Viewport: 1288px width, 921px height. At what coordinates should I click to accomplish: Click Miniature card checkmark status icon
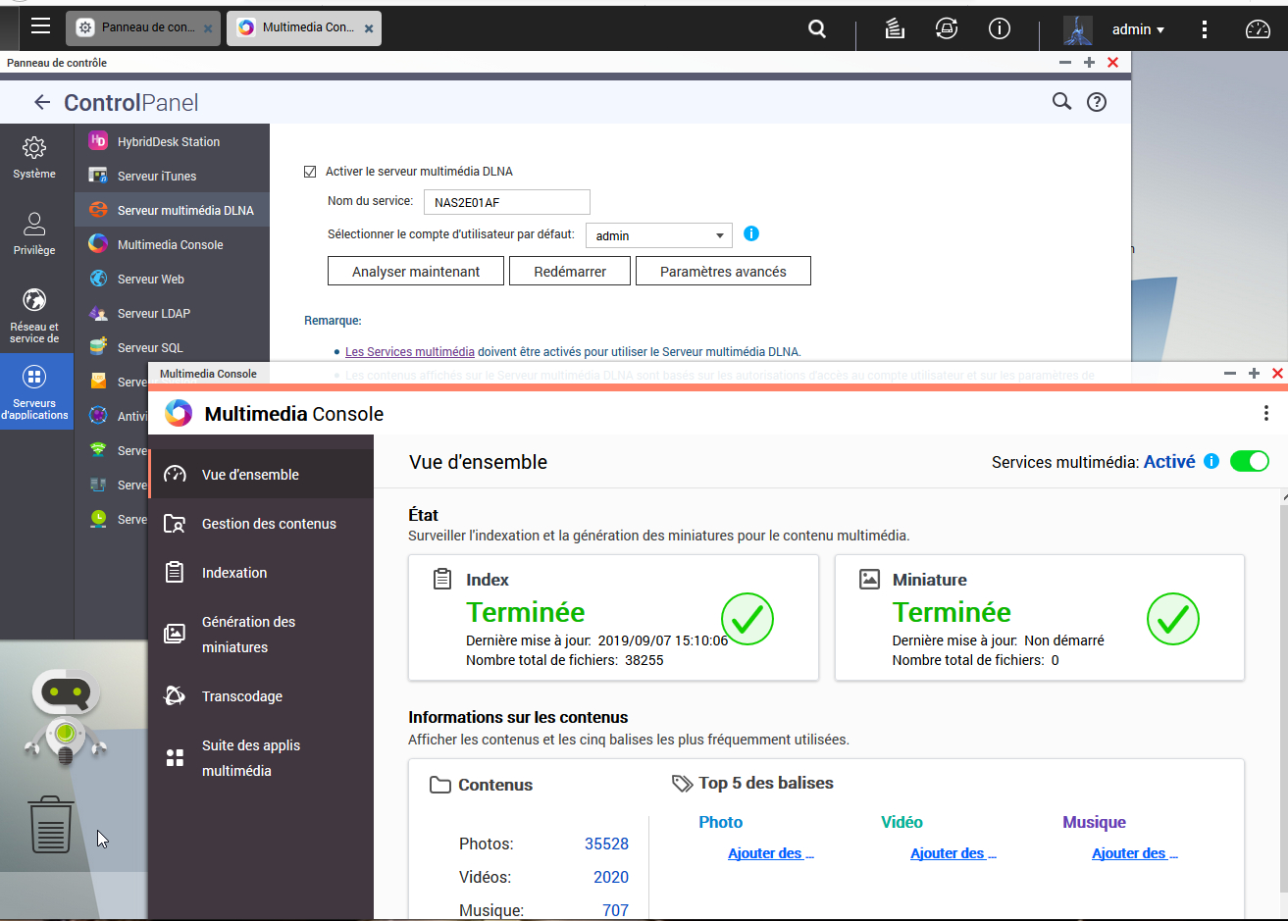(1173, 618)
